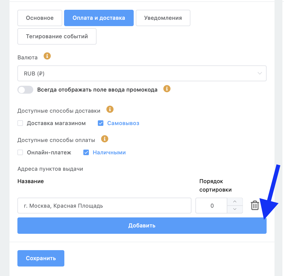Decrease sort order with the down arrow
Viewport: 284px width, 276px height.
[235, 209]
